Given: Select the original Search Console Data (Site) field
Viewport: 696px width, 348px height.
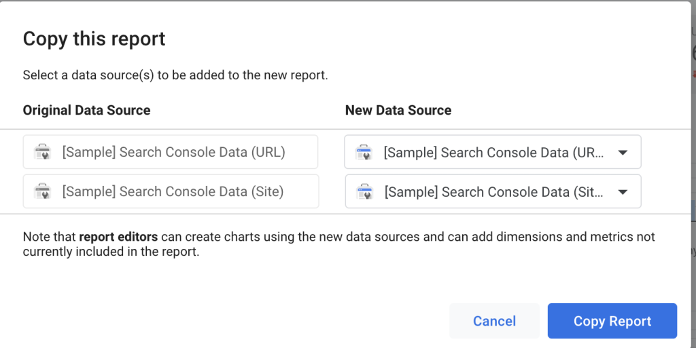Looking at the screenshot, I should pos(173,191).
